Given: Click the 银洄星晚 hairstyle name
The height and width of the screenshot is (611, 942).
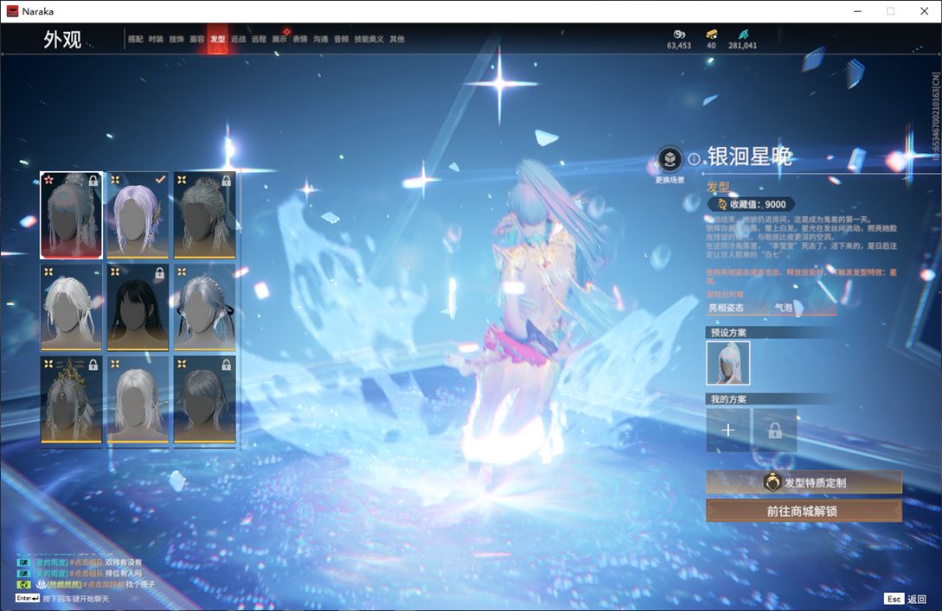Looking at the screenshot, I should tap(750, 156).
